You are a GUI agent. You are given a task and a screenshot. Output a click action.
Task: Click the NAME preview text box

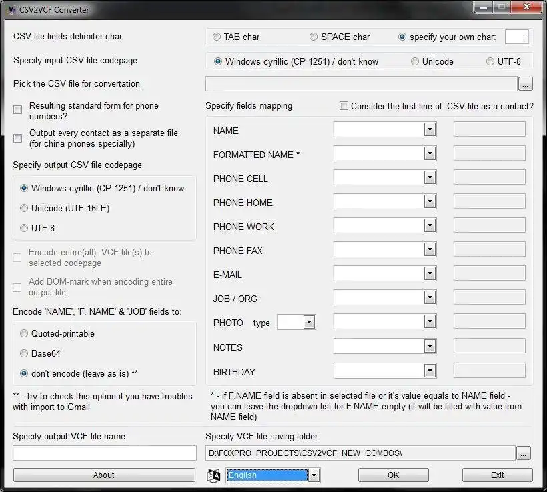[x=490, y=129]
